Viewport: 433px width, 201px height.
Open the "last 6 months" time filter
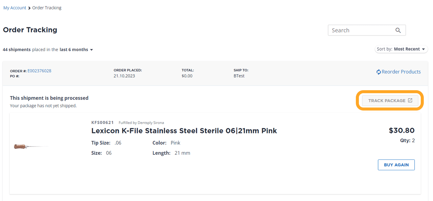click(74, 50)
